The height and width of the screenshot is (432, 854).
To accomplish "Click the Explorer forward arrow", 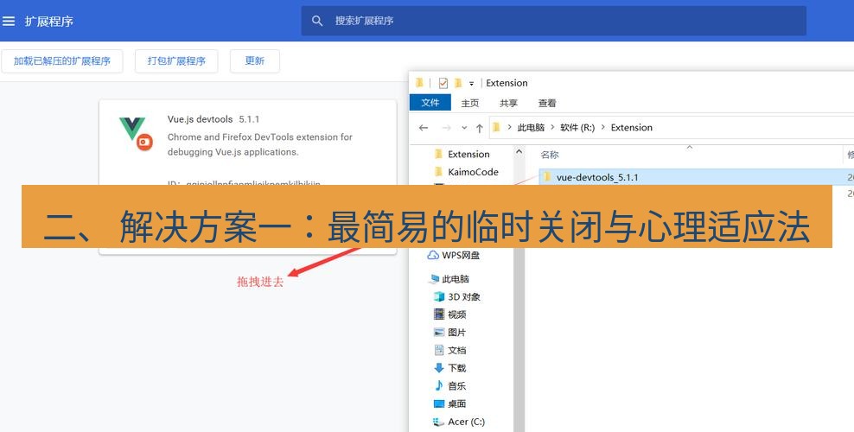I will [x=447, y=128].
